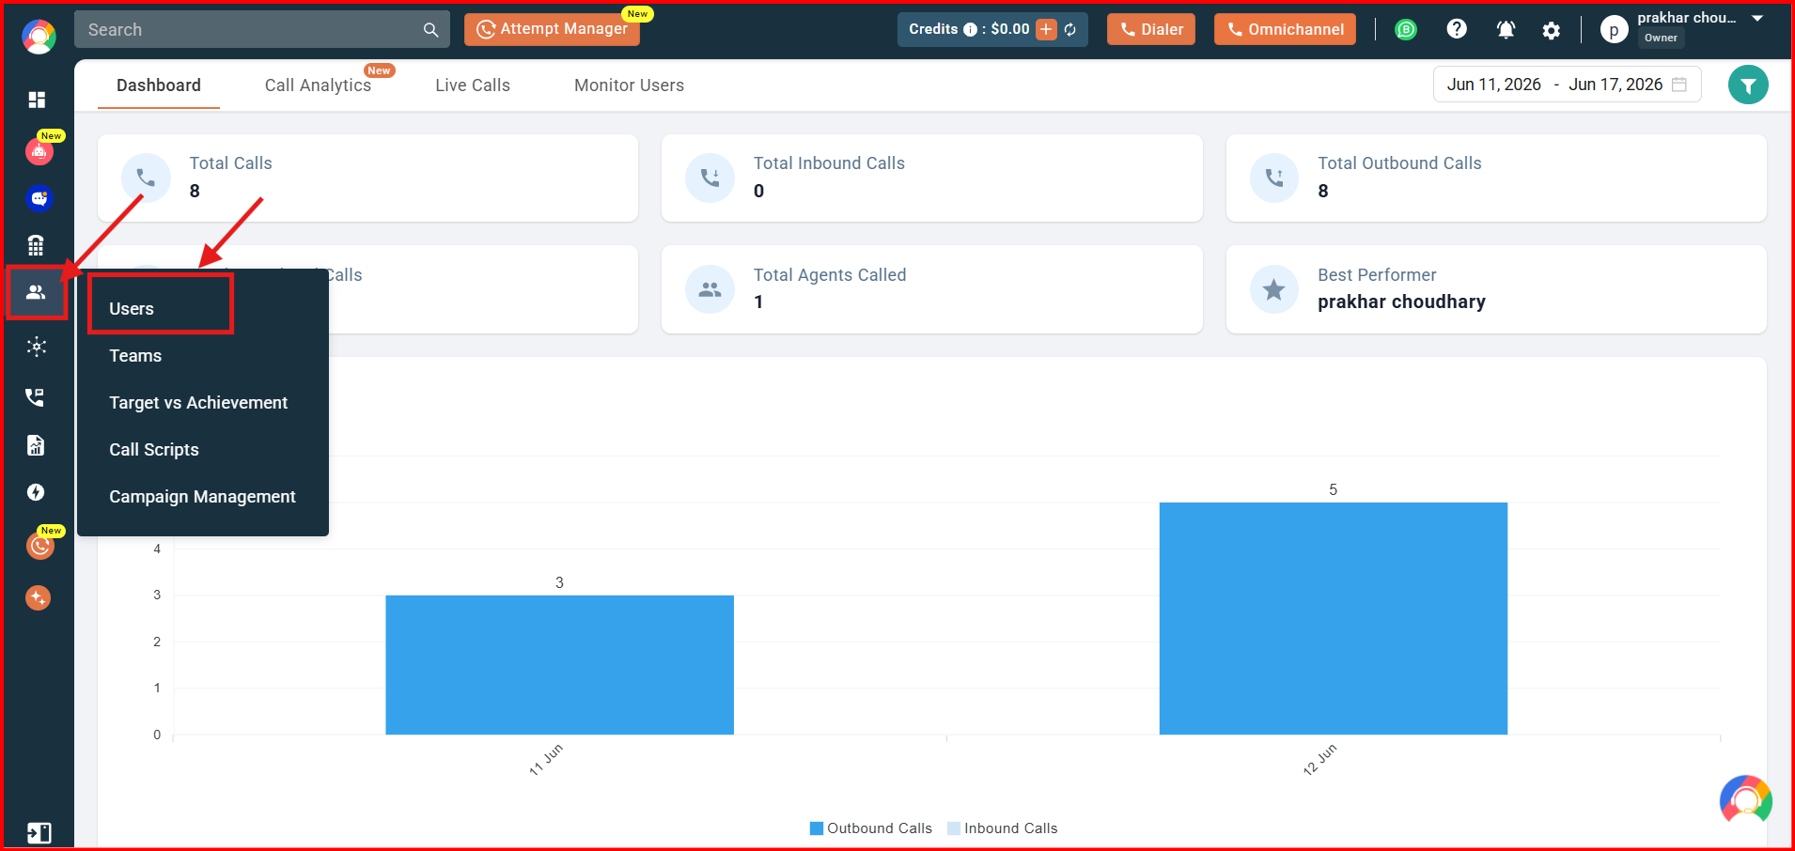Click the Total Inbound Calls icon

(710, 178)
